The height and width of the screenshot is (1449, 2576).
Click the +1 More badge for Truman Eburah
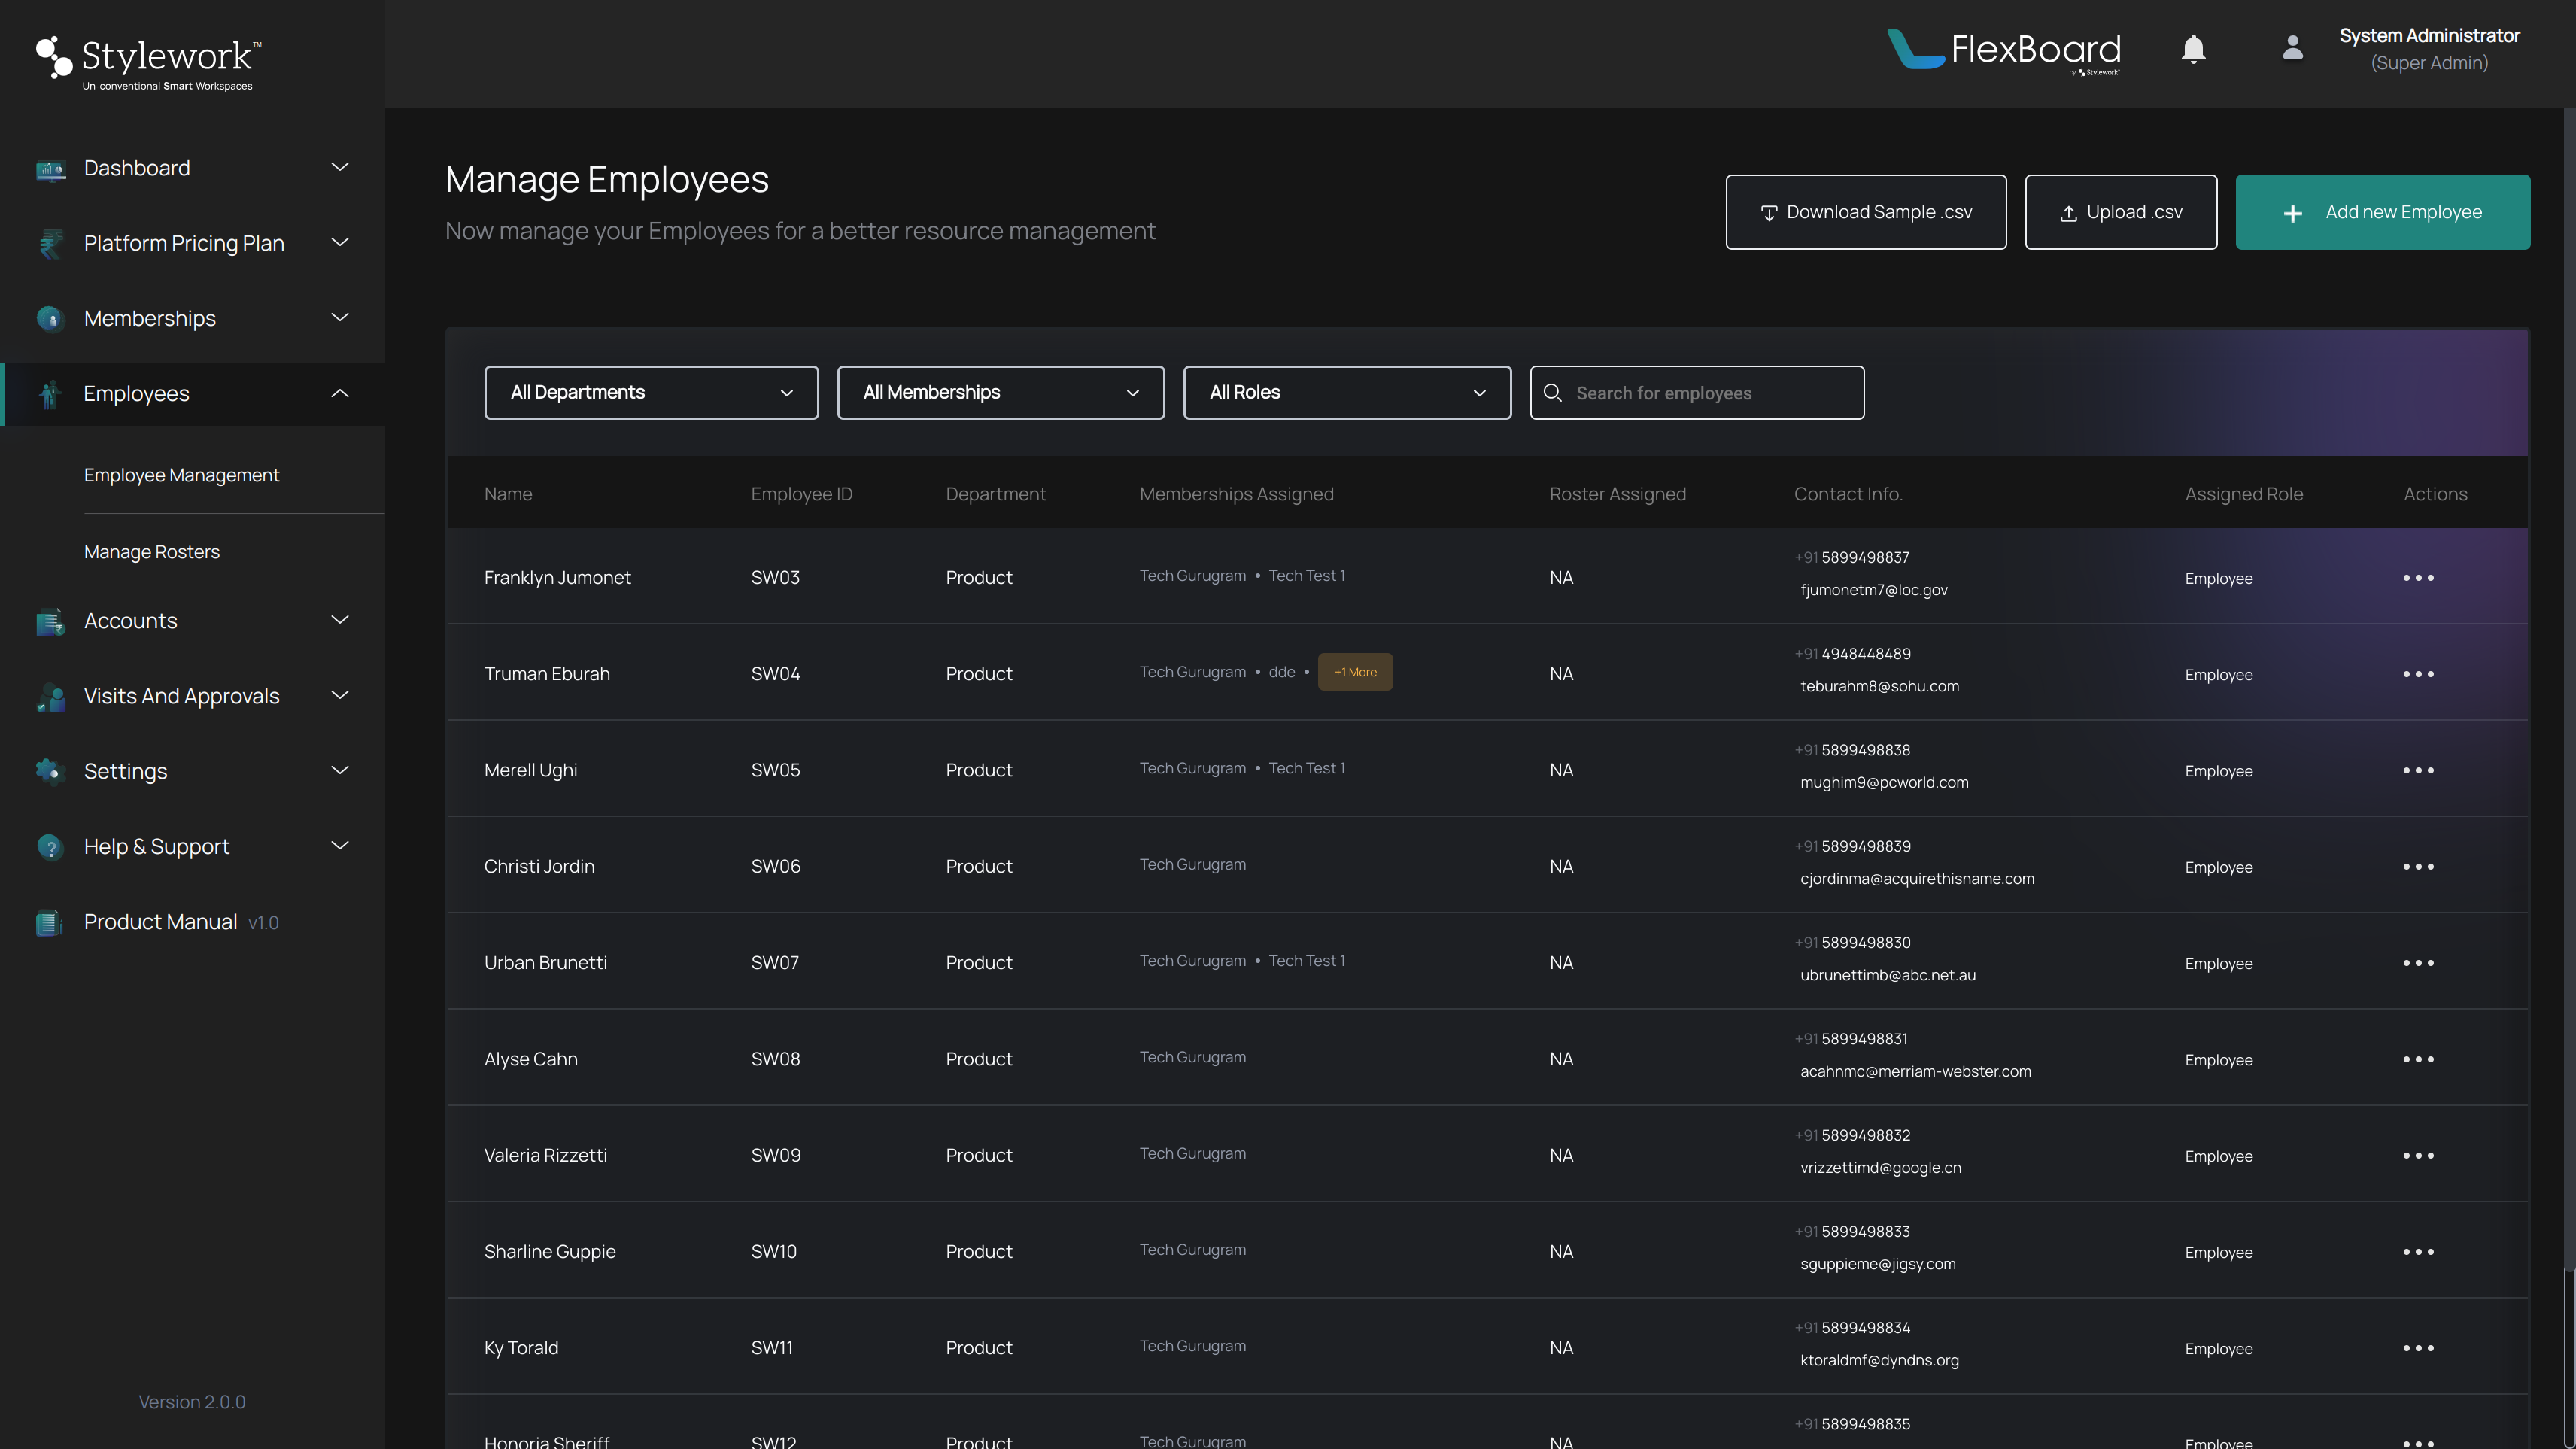point(1355,672)
